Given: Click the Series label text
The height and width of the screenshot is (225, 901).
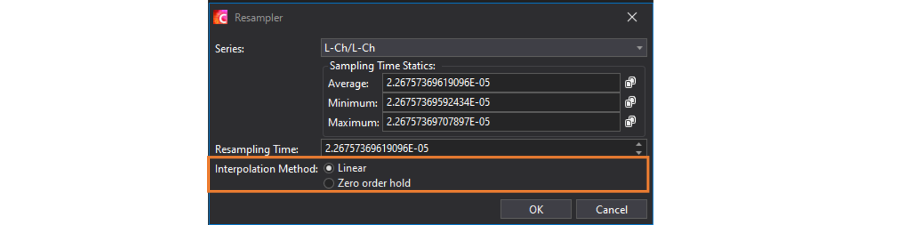Looking at the screenshot, I should pos(229,49).
